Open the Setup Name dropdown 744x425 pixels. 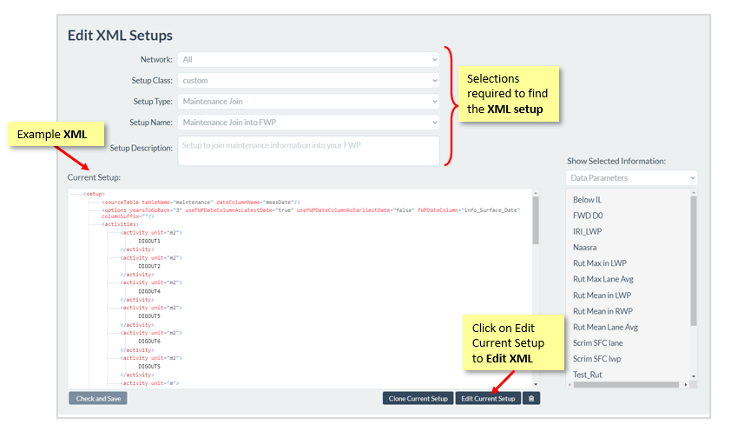pos(308,122)
